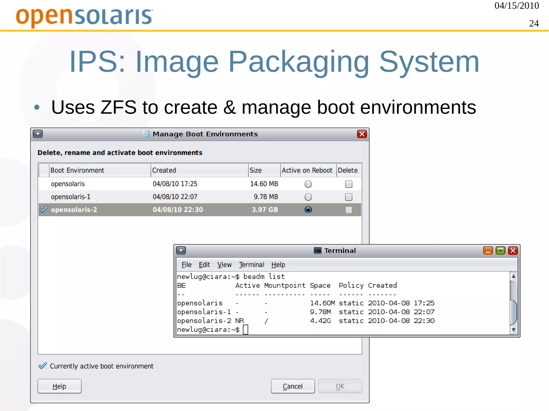
Task: Click the beadm list command text
Action: (x=264, y=277)
